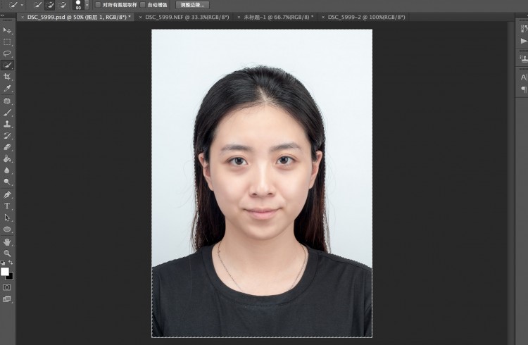The height and width of the screenshot is (345, 528).
Task: Switch to the DSC_5999.NEF tab
Action: (187, 17)
